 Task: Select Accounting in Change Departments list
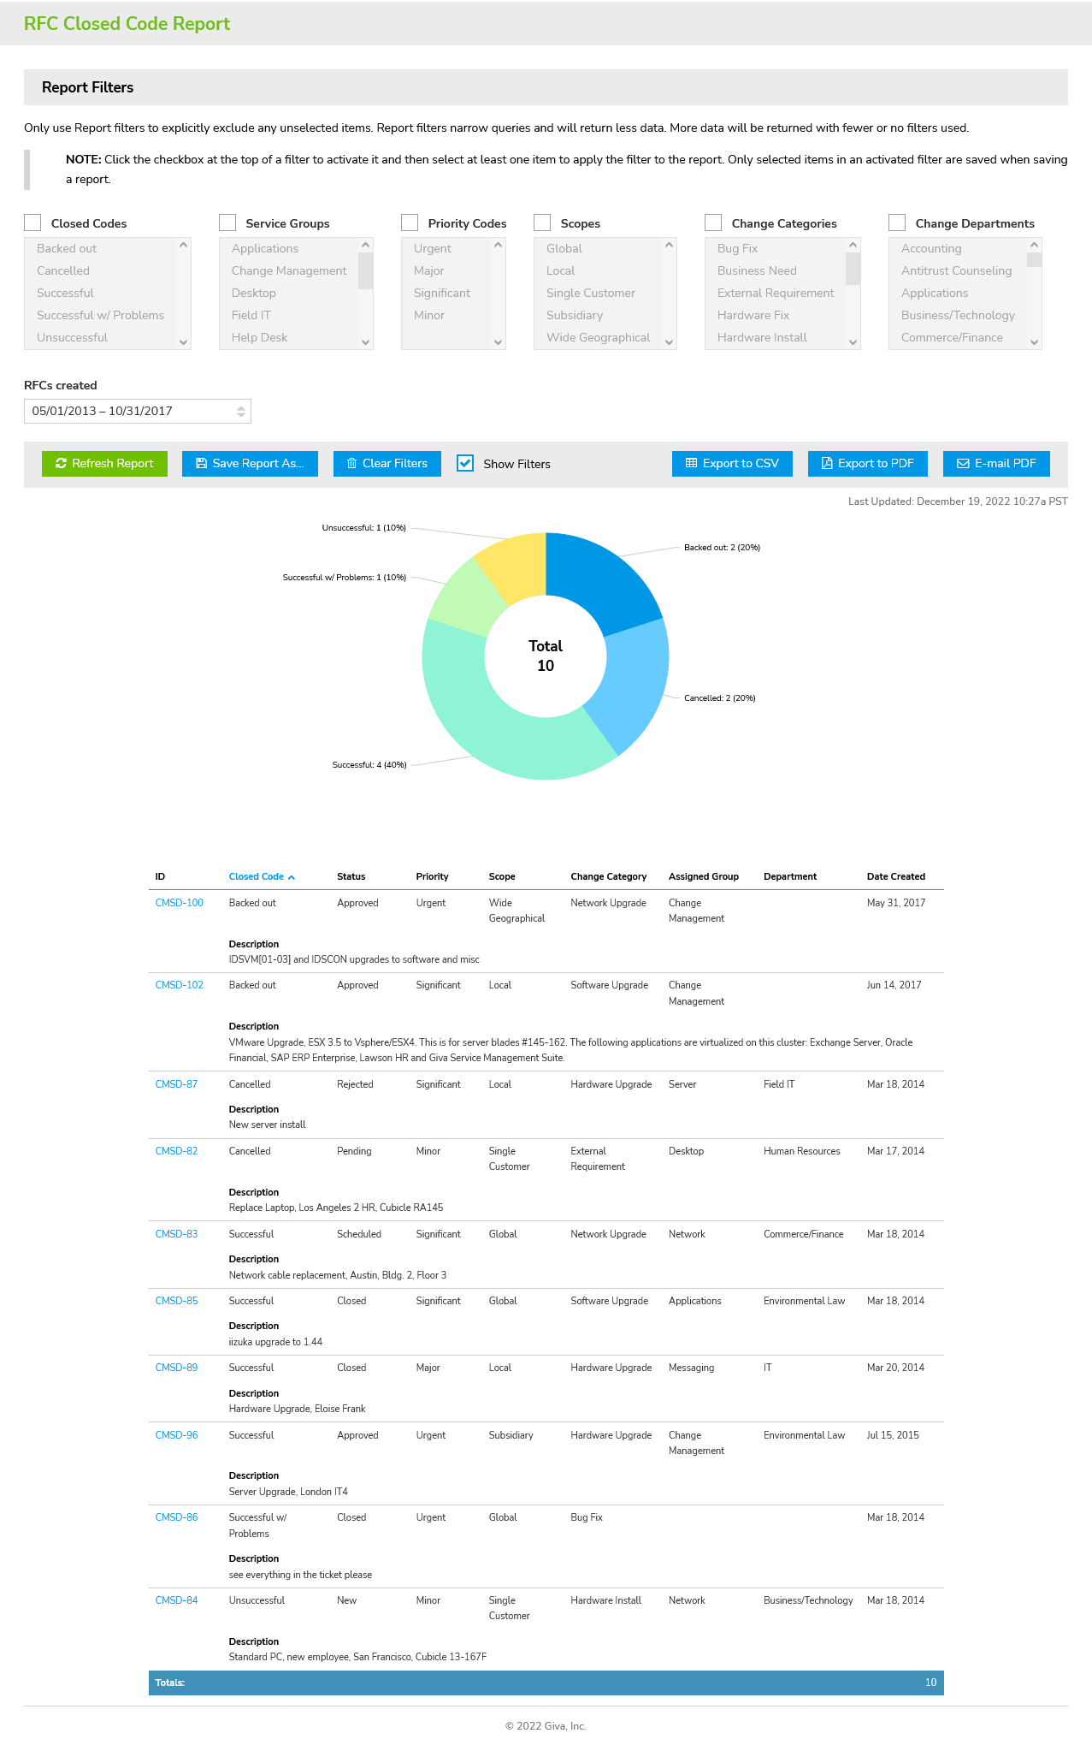[931, 248]
